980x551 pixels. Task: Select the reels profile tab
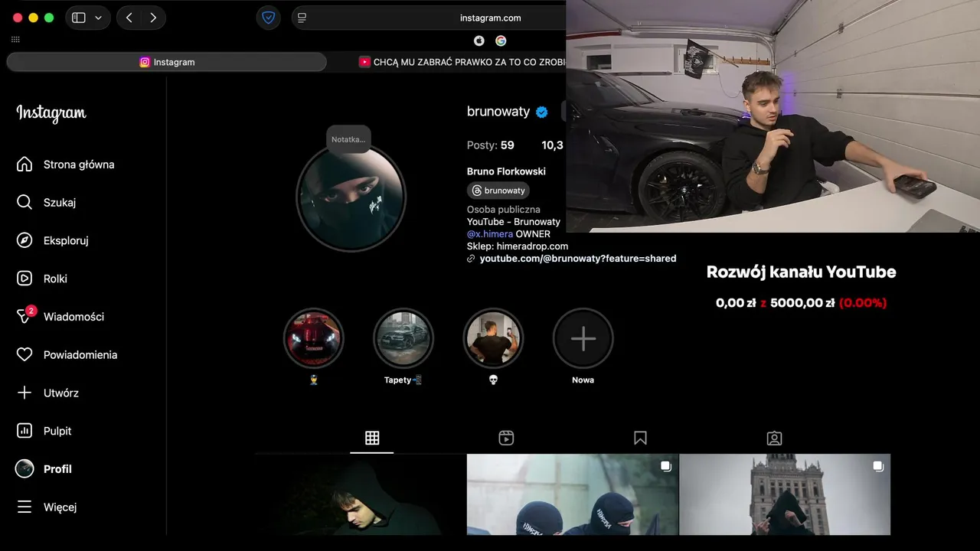[506, 438]
